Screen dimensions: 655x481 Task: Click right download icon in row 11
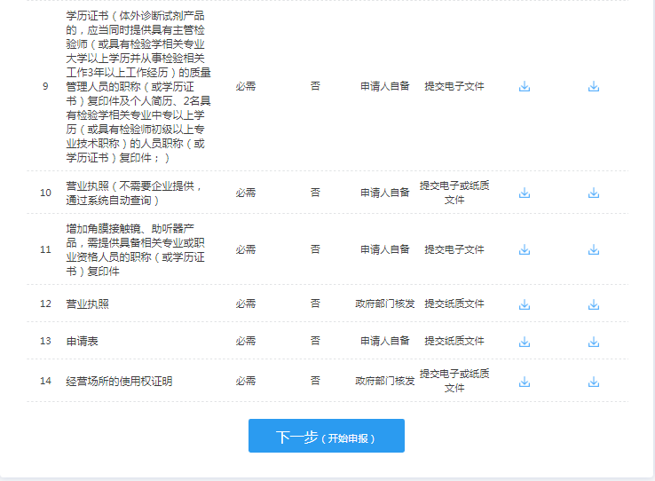594,250
